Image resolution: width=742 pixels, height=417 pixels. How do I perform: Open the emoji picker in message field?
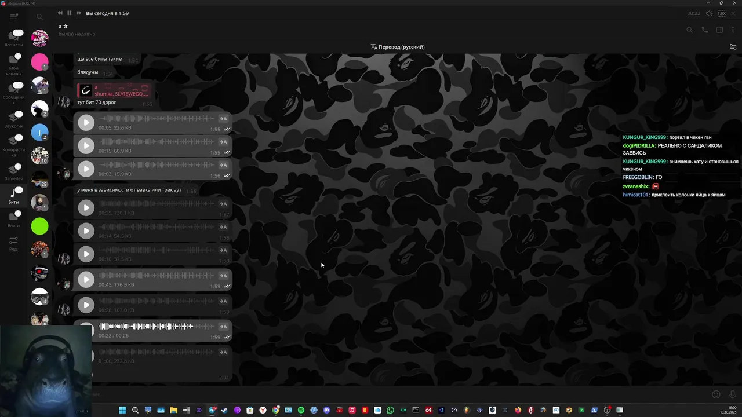(x=716, y=394)
